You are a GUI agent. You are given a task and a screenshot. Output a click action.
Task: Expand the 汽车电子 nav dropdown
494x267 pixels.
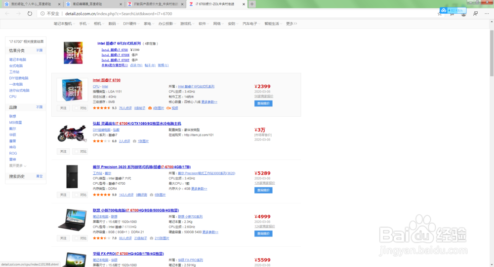251,24
